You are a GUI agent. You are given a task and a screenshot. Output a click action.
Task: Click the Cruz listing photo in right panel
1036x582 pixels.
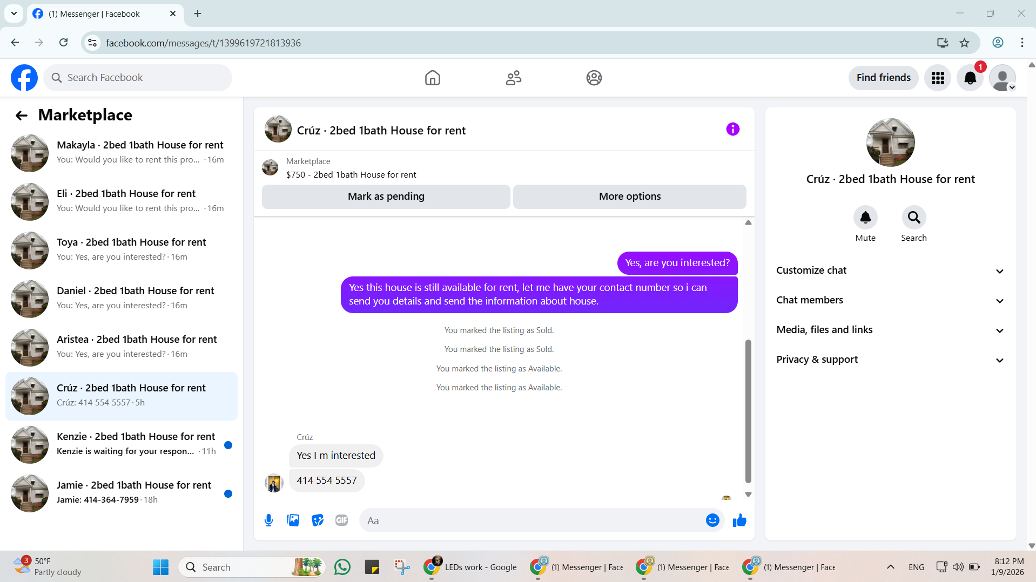(890, 143)
